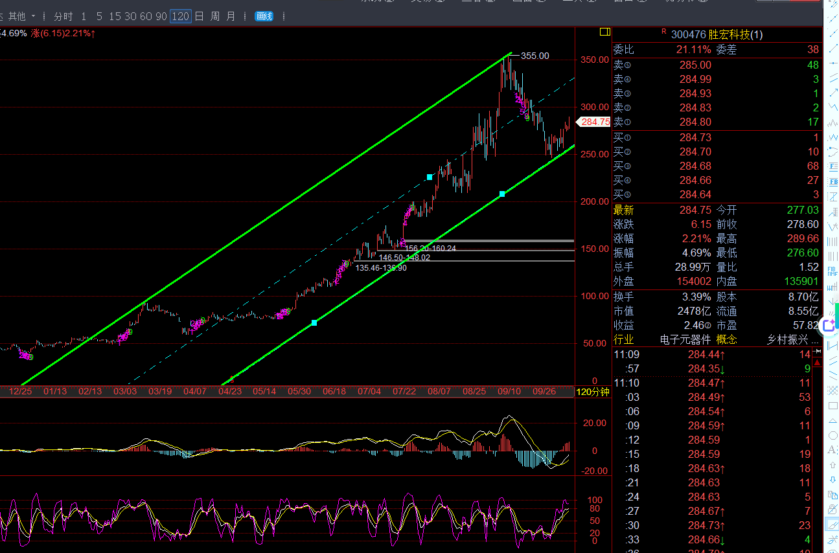Click the 355.00 high price label
Viewport: 839px width, 553px height.
point(534,56)
